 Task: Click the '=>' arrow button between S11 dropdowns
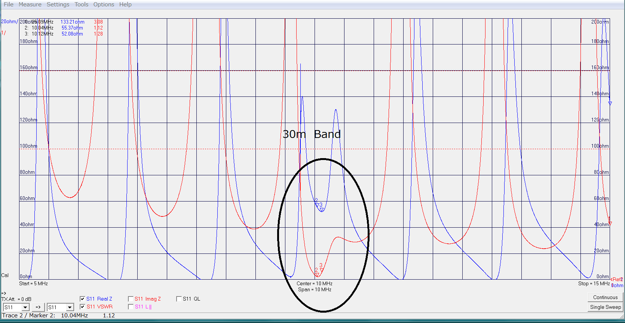pos(38,307)
